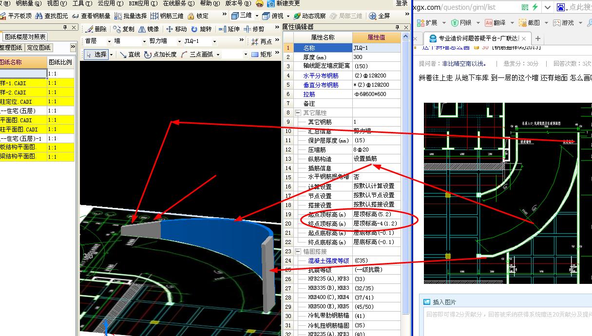Click the 复制 copy tool

124,29
